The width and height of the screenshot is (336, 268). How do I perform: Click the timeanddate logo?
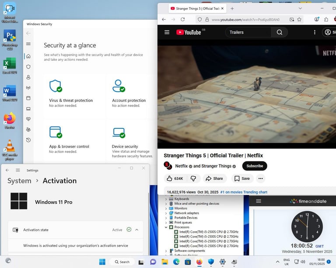[x=308, y=201]
